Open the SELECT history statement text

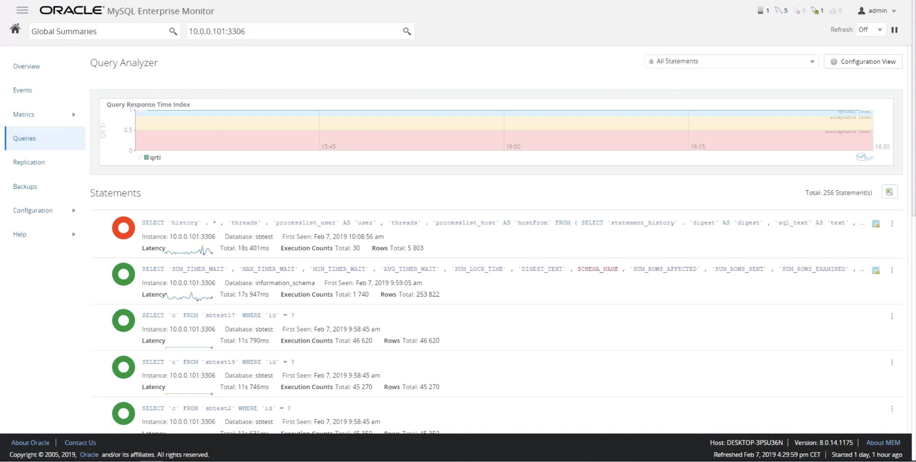click(x=503, y=223)
